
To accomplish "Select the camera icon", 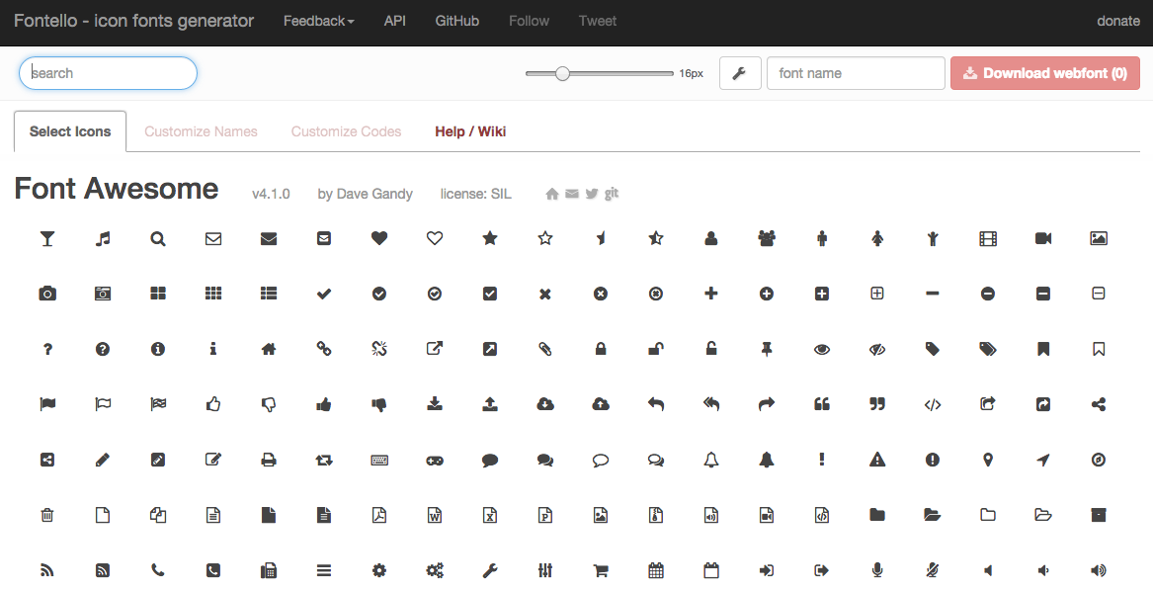I will (x=47, y=293).
